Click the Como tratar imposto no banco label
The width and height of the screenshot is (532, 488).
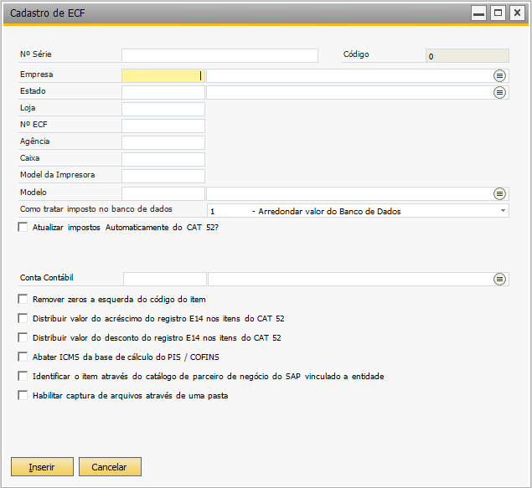(96, 209)
